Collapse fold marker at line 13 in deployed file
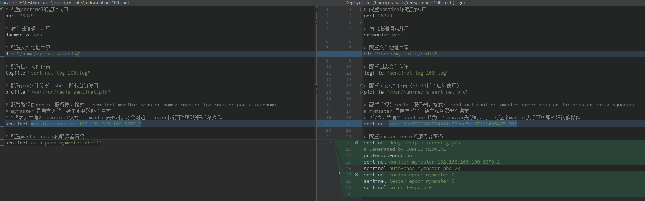Image resolution: width=645 pixels, height=201 pixels. point(362,86)
